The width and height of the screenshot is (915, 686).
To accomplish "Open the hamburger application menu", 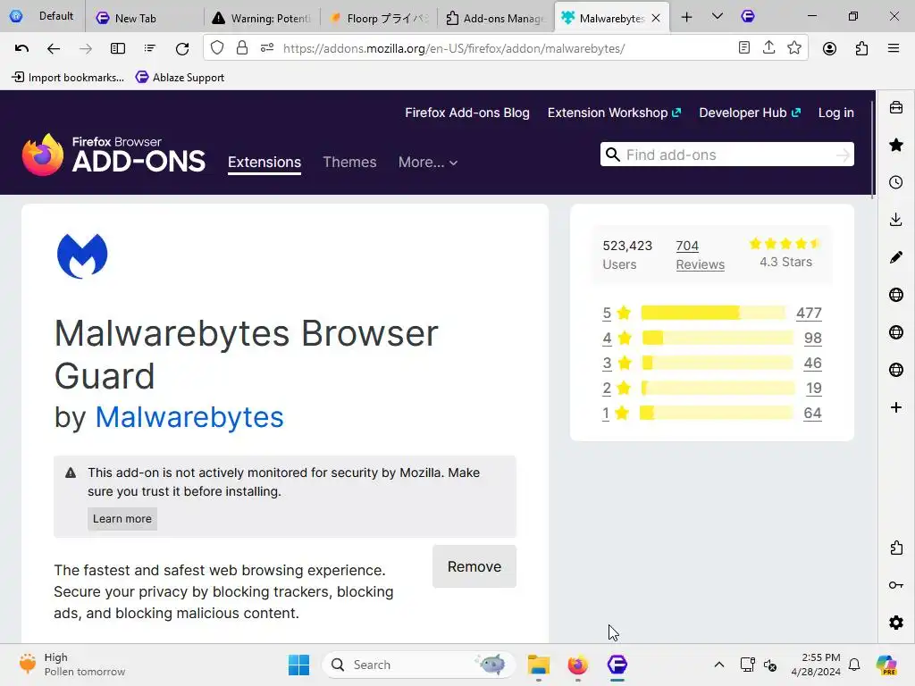I will (x=894, y=48).
